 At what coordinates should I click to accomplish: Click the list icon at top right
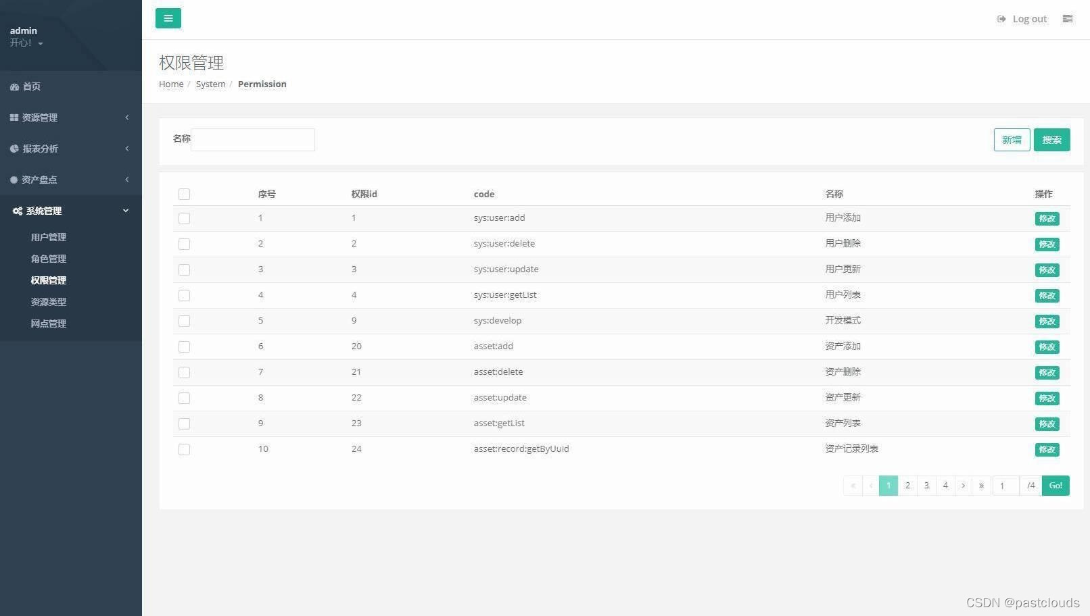[1067, 19]
